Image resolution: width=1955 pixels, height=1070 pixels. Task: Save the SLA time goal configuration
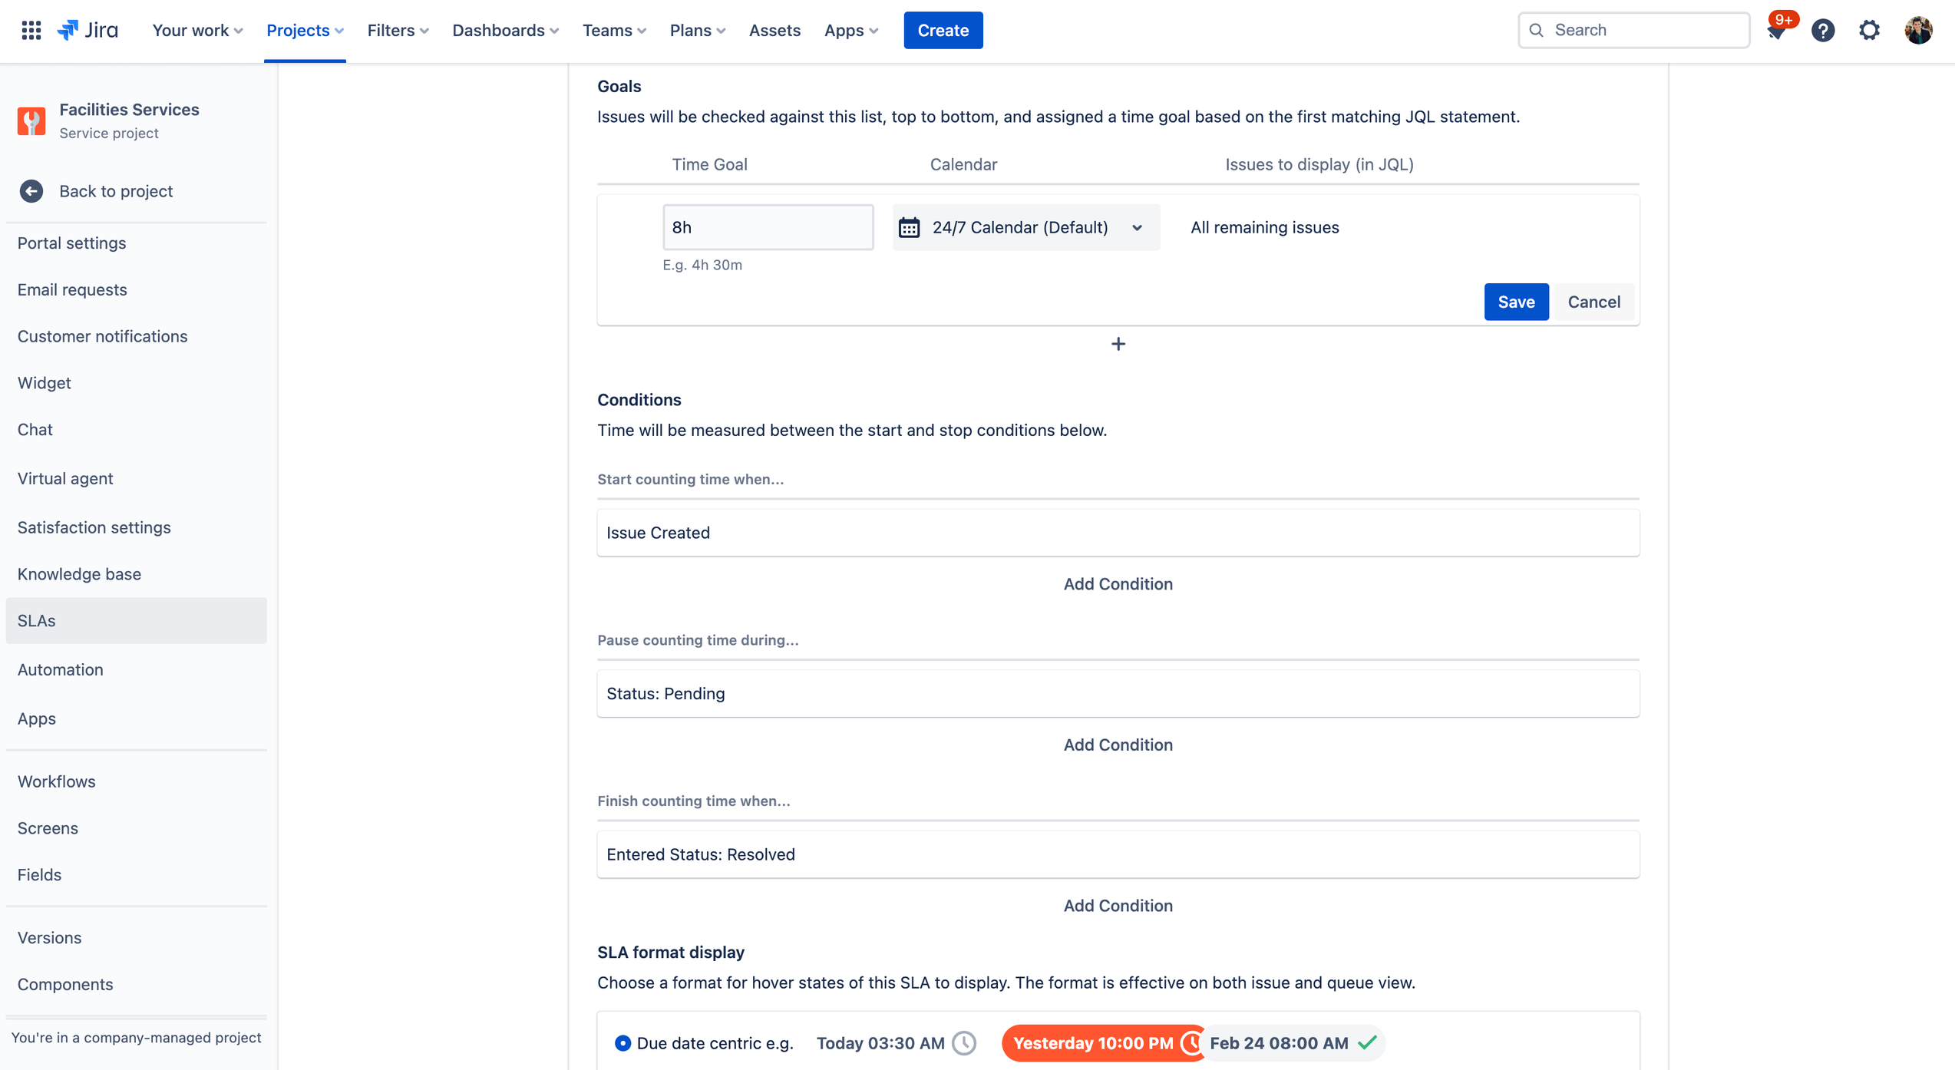pyautogui.click(x=1516, y=300)
